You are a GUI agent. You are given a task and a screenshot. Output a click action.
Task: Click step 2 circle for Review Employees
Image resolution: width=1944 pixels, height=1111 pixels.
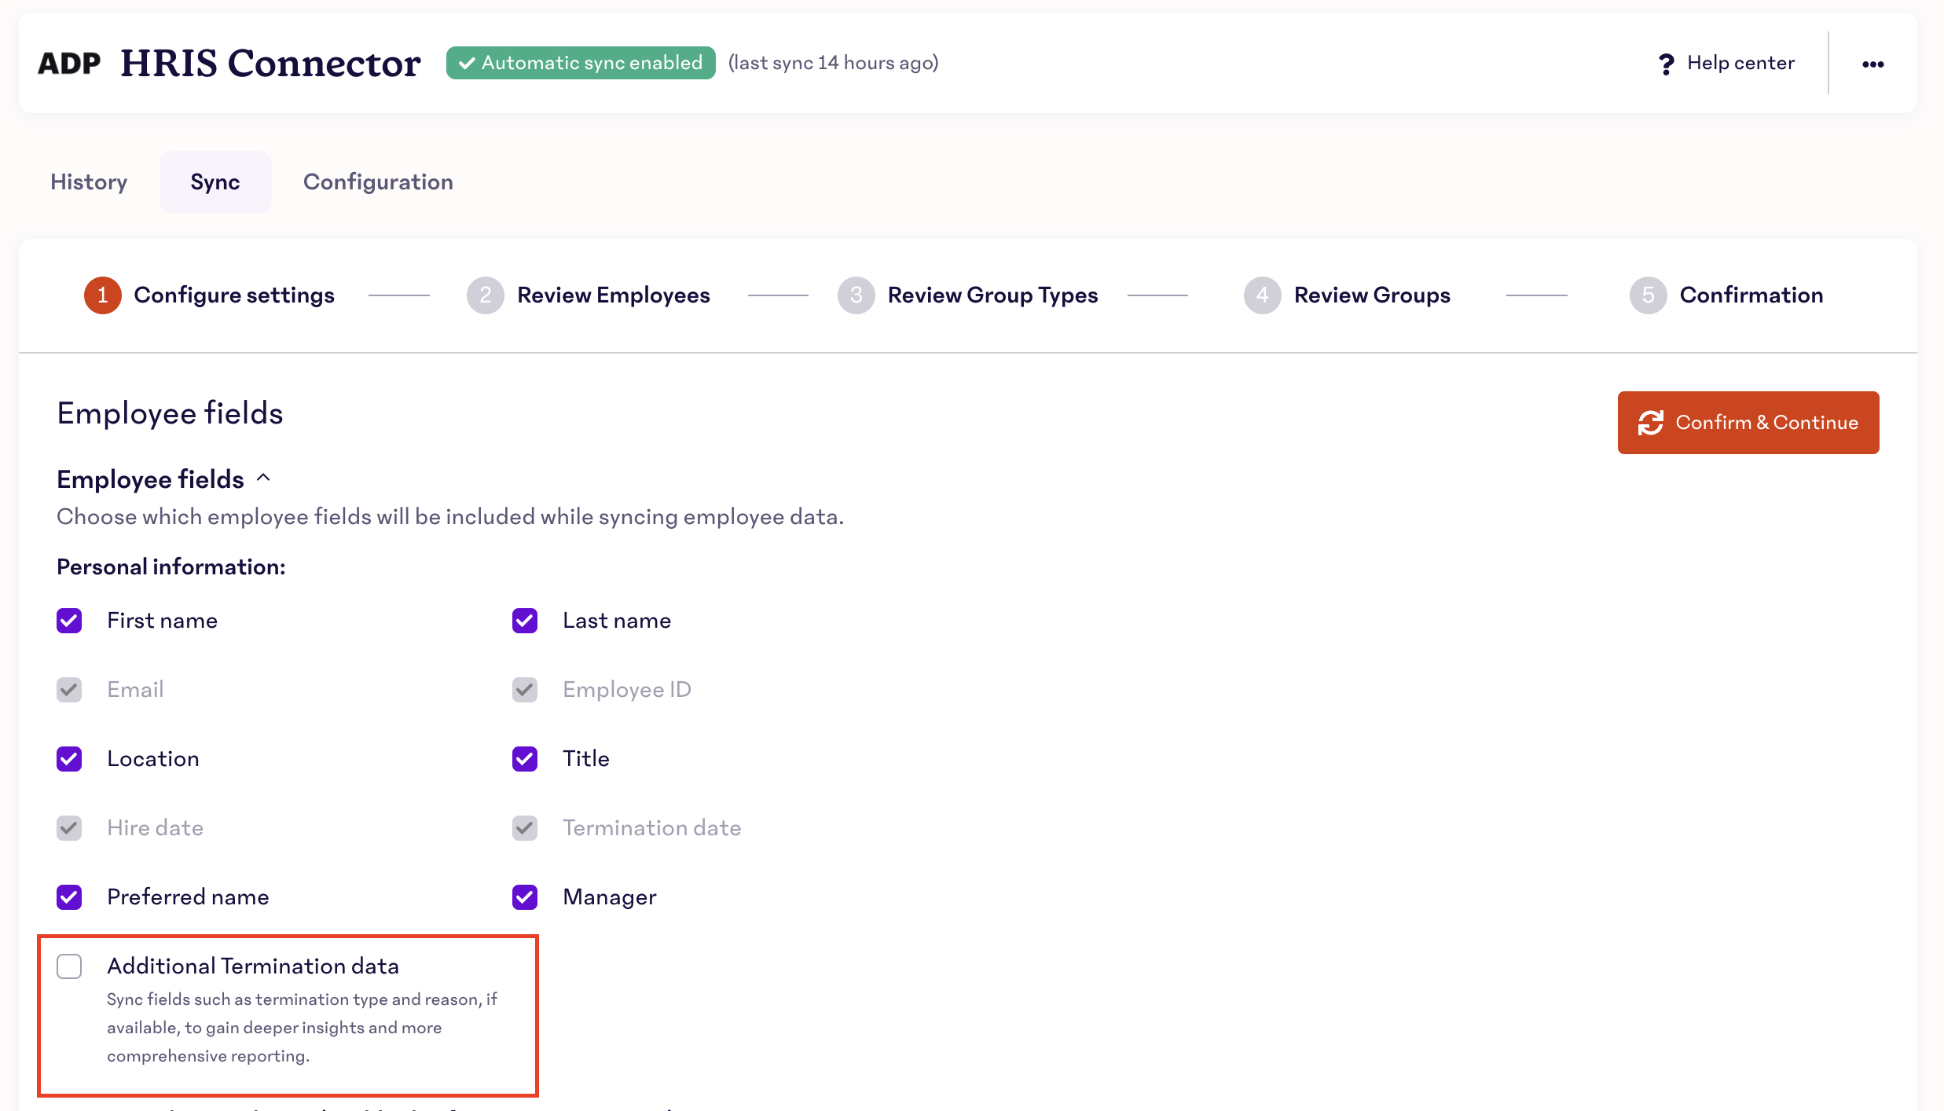(x=486, y=295)
